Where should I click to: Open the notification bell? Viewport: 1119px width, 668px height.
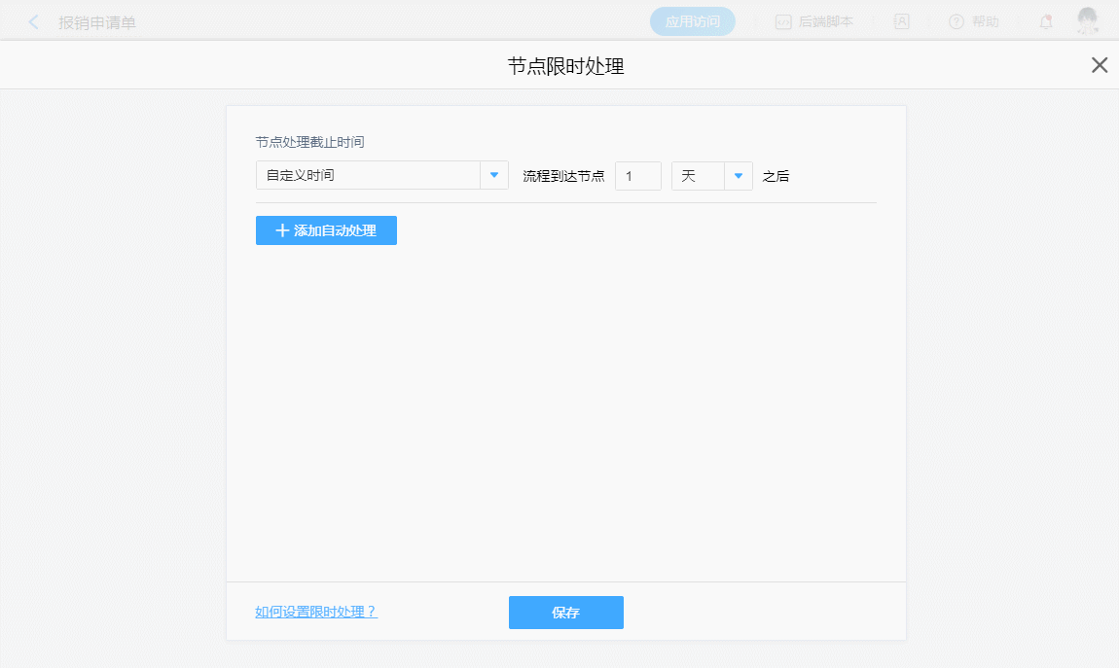tap(1046, 21)
